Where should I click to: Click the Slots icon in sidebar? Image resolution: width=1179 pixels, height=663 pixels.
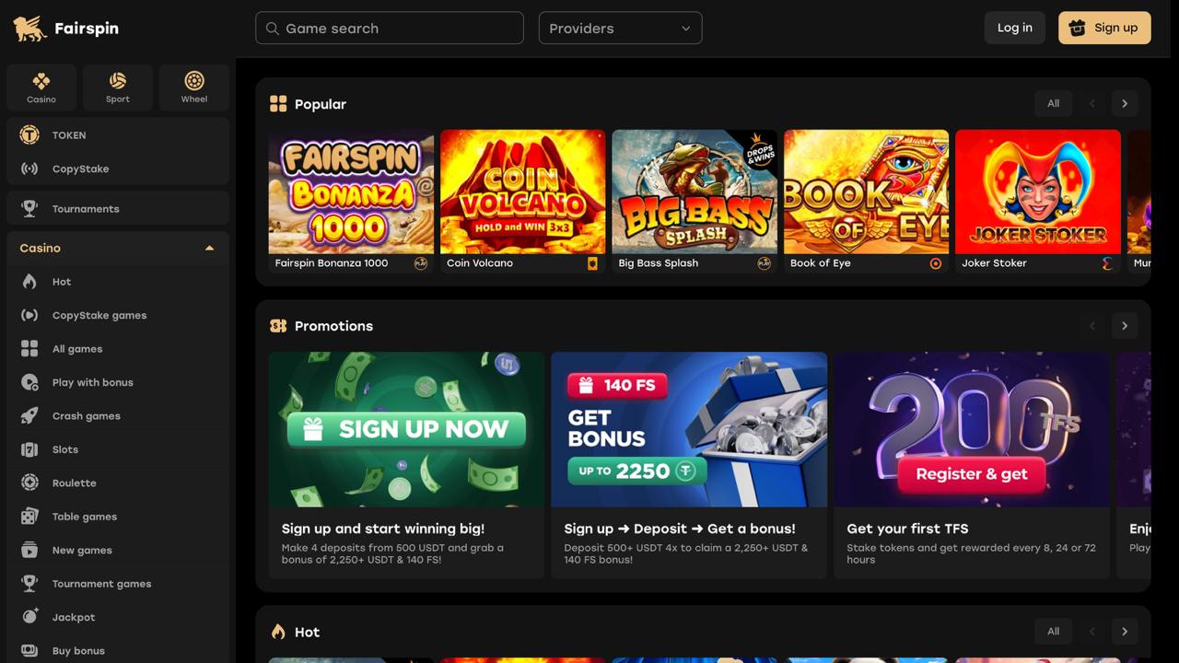pyautogui.click(x=29, y=449)
